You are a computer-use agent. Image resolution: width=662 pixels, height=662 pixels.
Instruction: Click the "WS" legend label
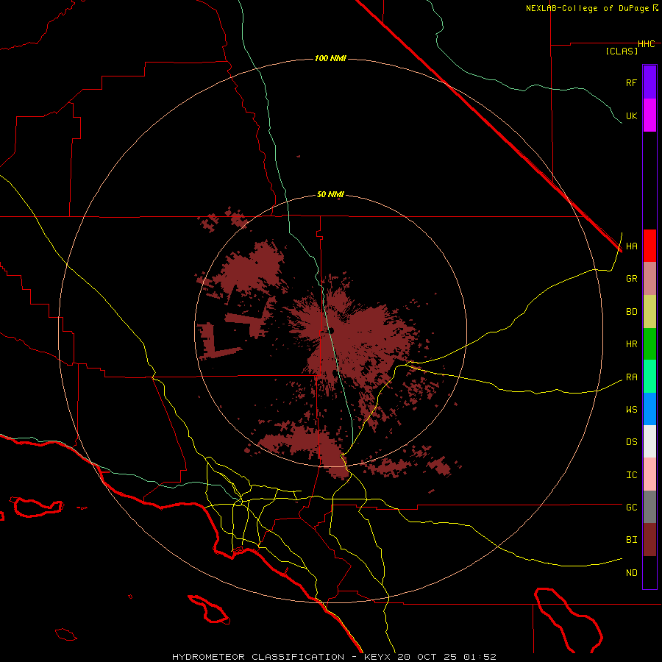point(631,410)
